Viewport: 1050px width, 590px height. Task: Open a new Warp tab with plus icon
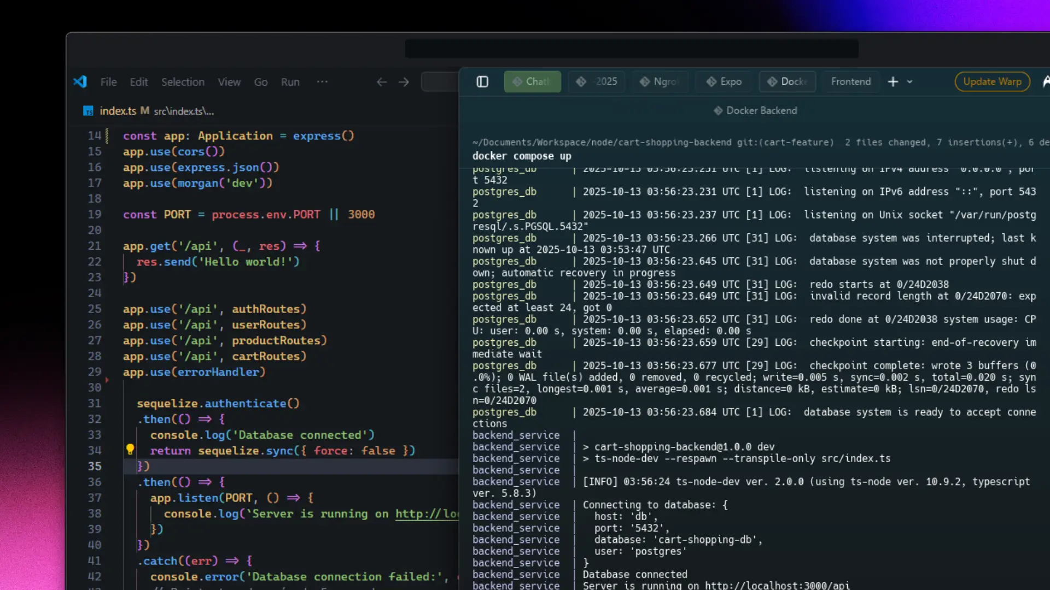pyautogui.click(x=892, y=82)
